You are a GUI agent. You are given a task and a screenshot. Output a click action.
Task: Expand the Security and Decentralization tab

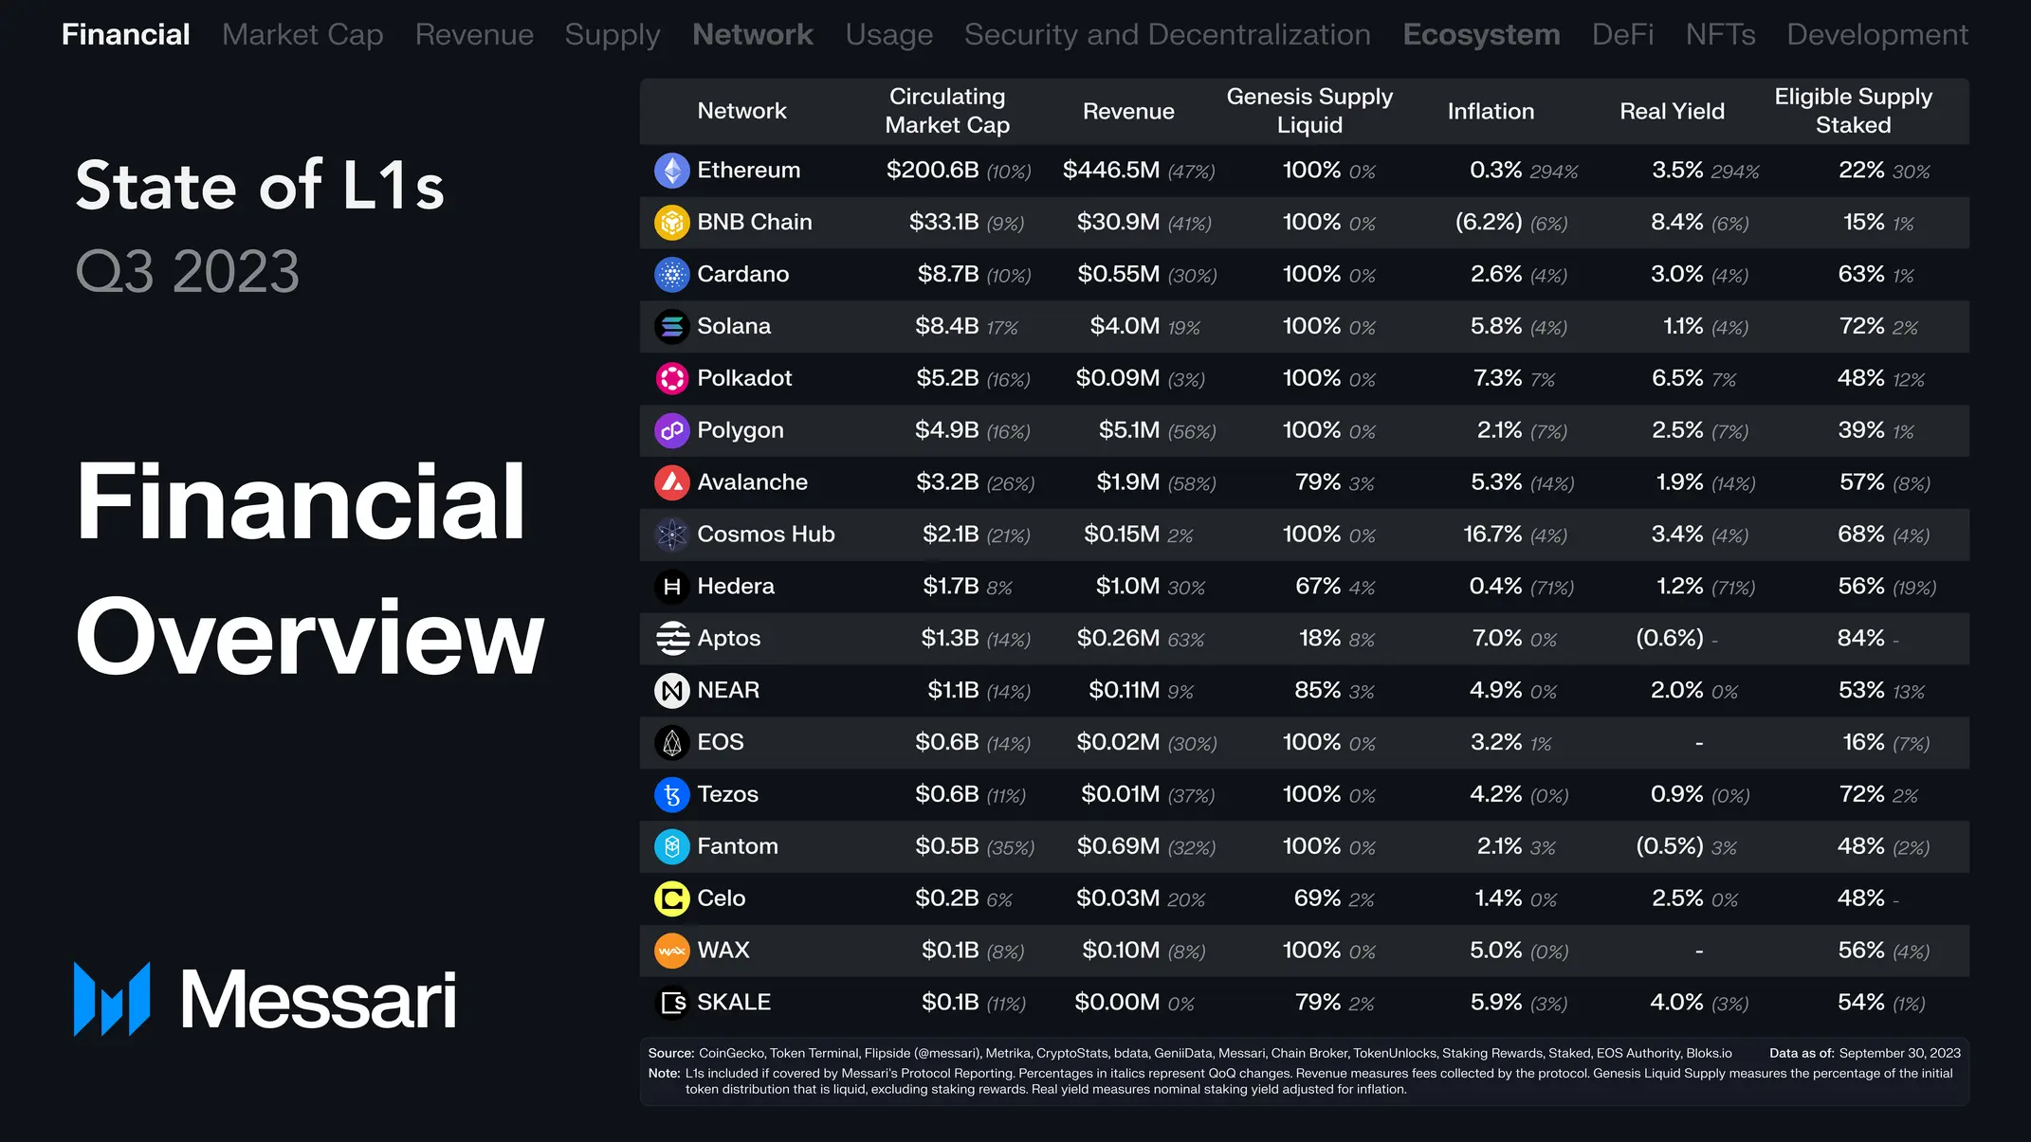[x=1166, y=35]
